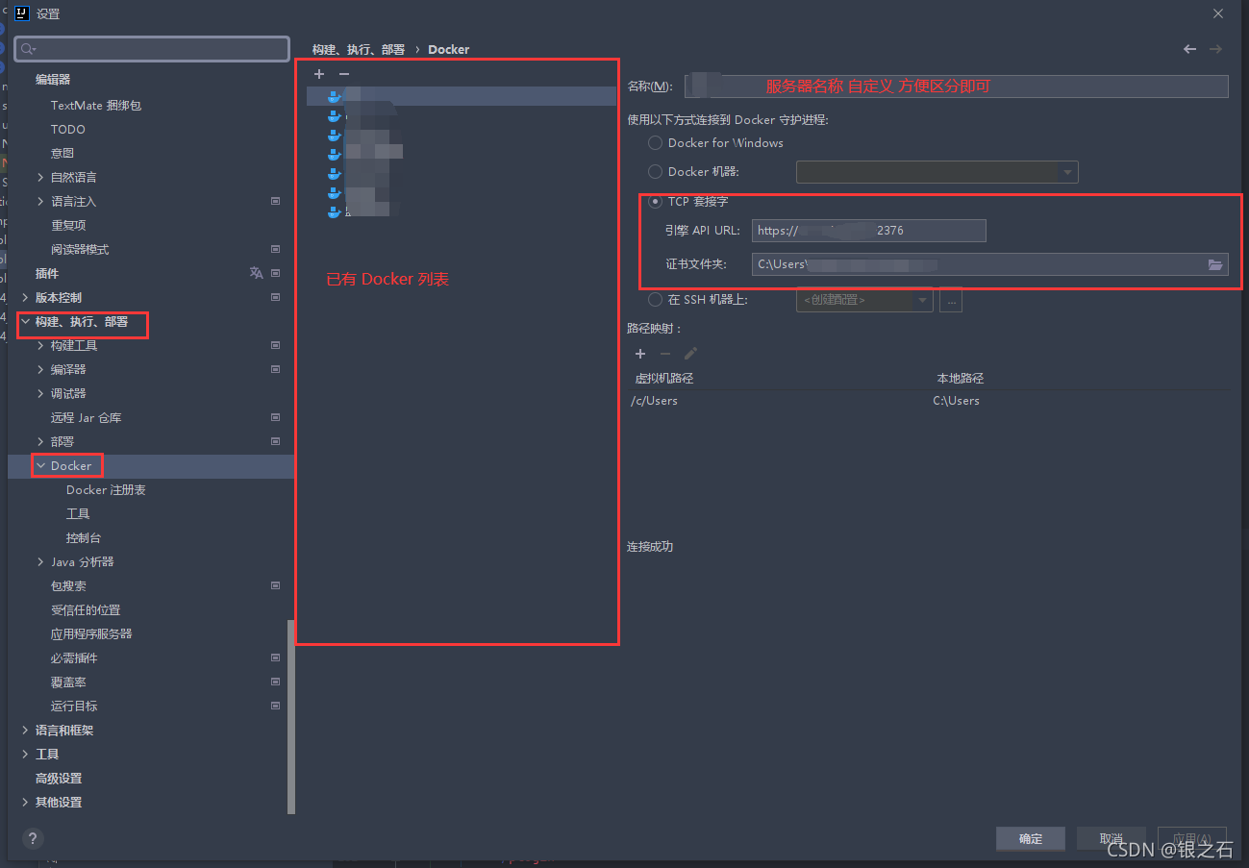This screenshot has height=868, width=1249.
Task: Navigate back with the left arrow
Action: click(x=1190, y=49)
